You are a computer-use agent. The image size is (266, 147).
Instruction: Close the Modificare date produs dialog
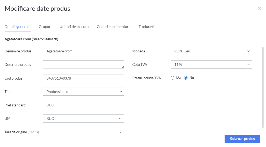tap(259, 9)
